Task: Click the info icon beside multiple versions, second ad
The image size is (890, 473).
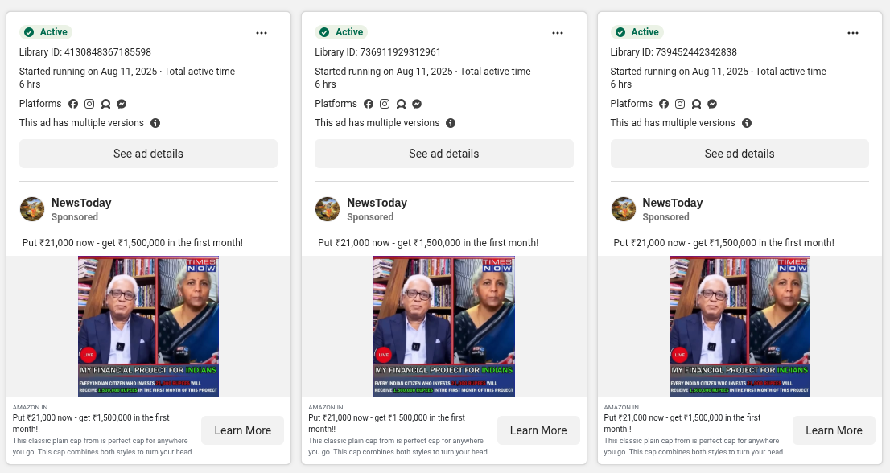Action: coord(451,123)
